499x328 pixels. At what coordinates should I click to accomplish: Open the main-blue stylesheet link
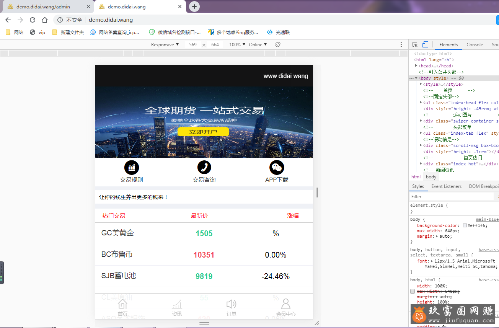coord(487,219)
